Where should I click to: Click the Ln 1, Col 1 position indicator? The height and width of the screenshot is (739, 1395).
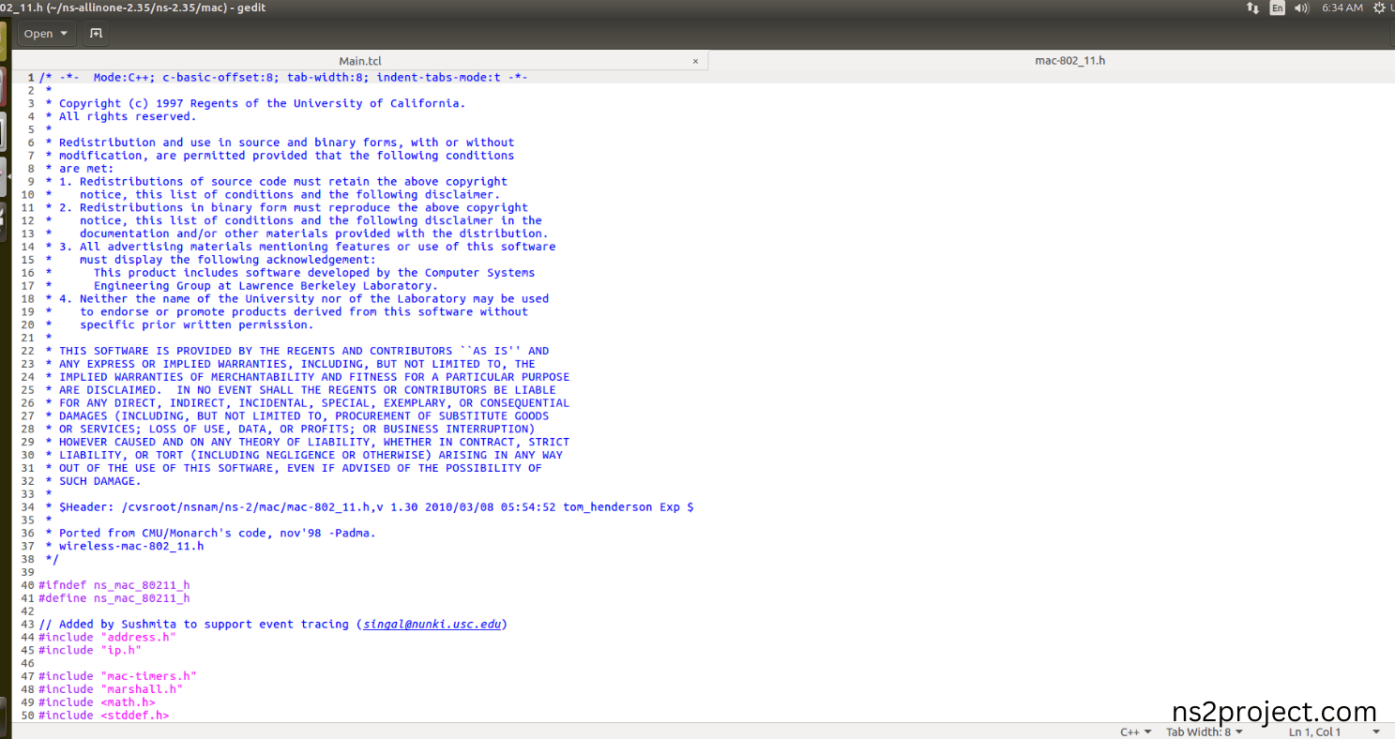tap(1314, 731)
